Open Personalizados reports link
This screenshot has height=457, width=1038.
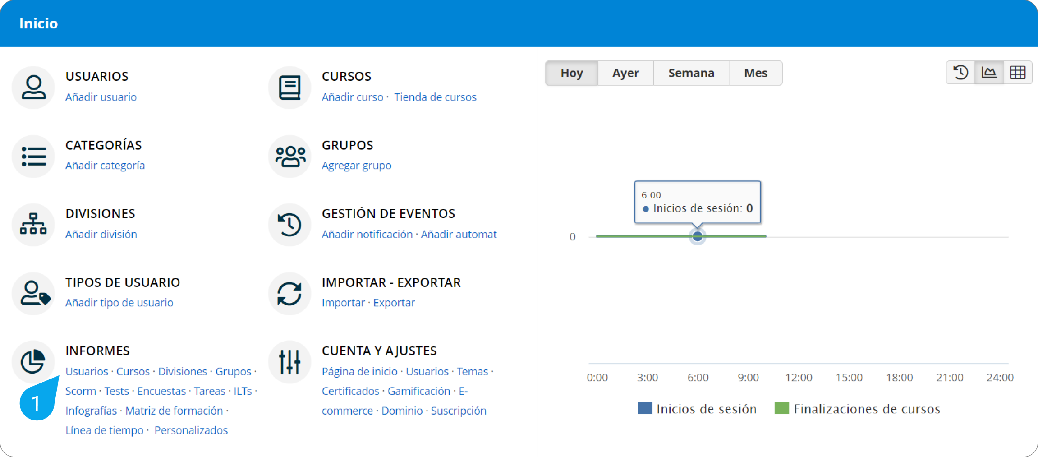click(191, 430)
